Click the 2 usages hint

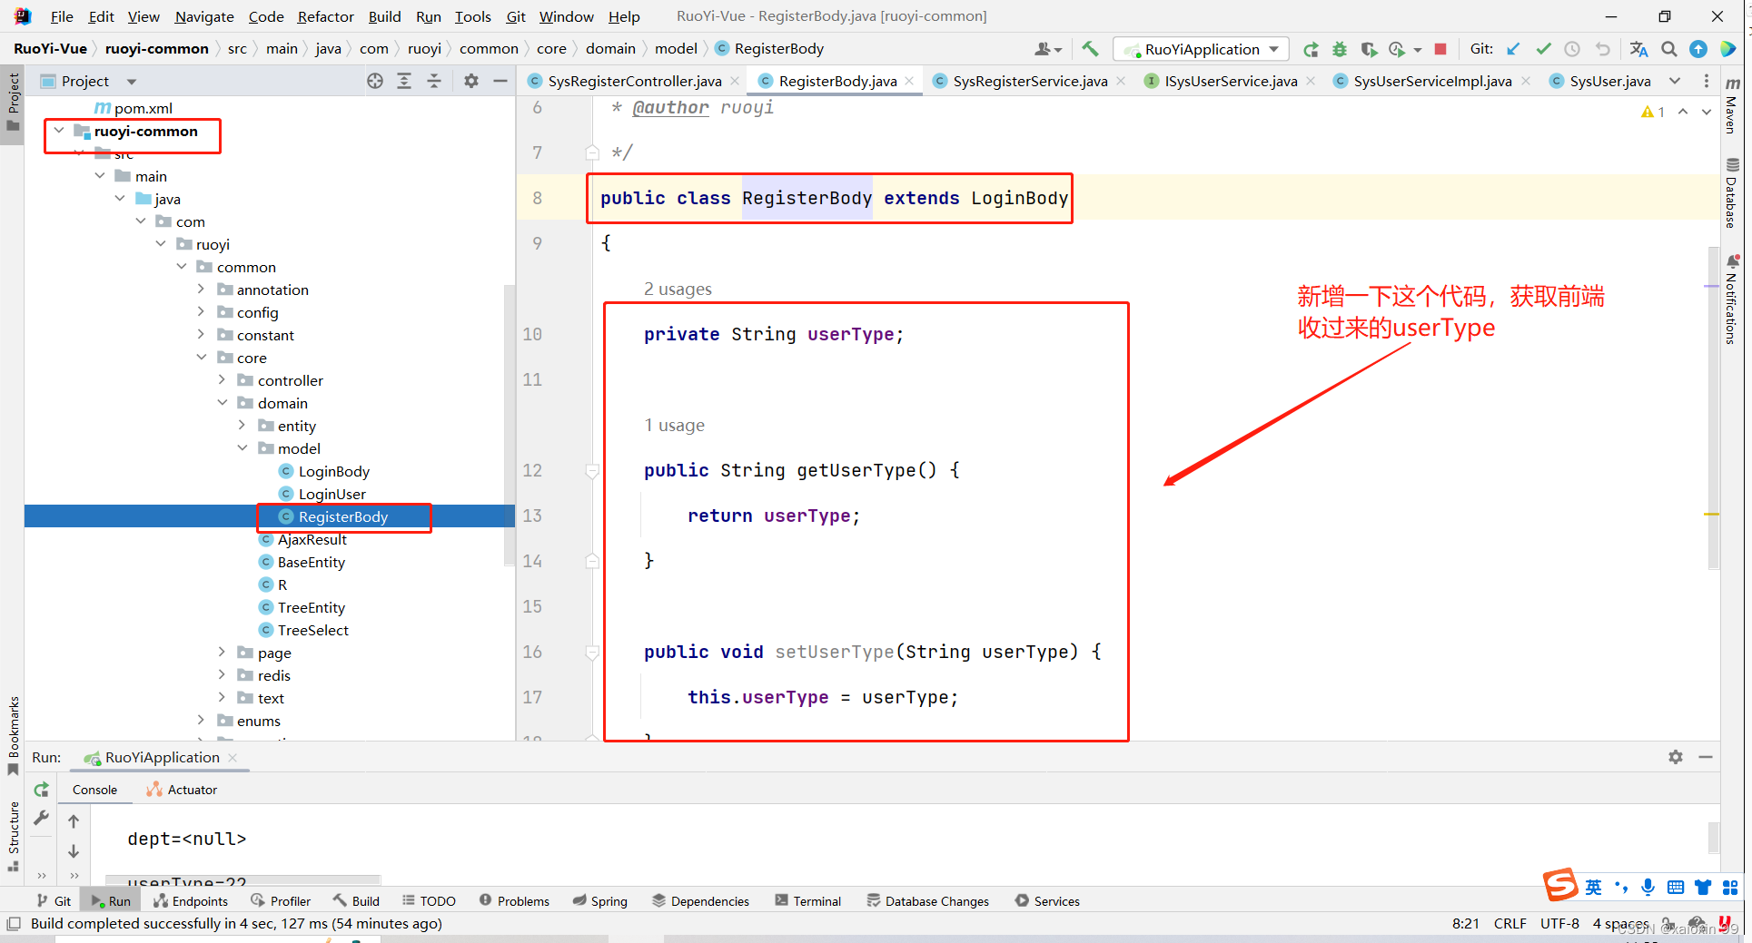(x=678, y=289)
